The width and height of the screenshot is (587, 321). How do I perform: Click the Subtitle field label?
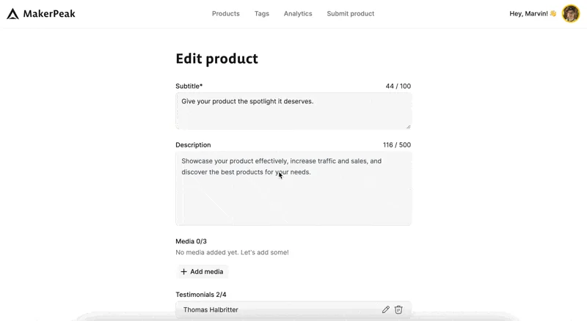189,86
